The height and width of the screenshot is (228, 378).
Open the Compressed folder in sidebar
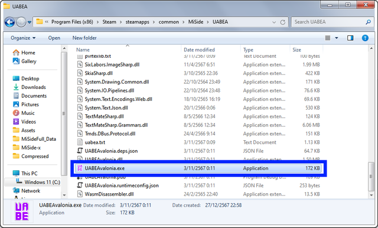31,157
